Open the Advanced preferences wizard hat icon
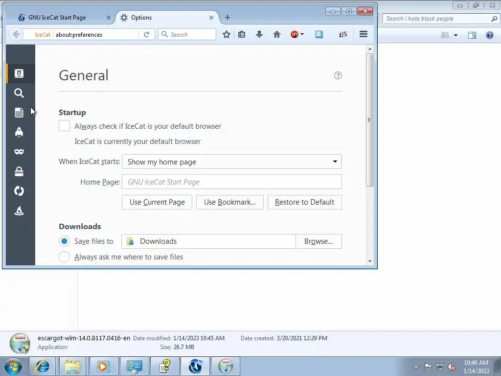This screenshot has width=501, height=376. pyautogui.click(x=19, y=211)
